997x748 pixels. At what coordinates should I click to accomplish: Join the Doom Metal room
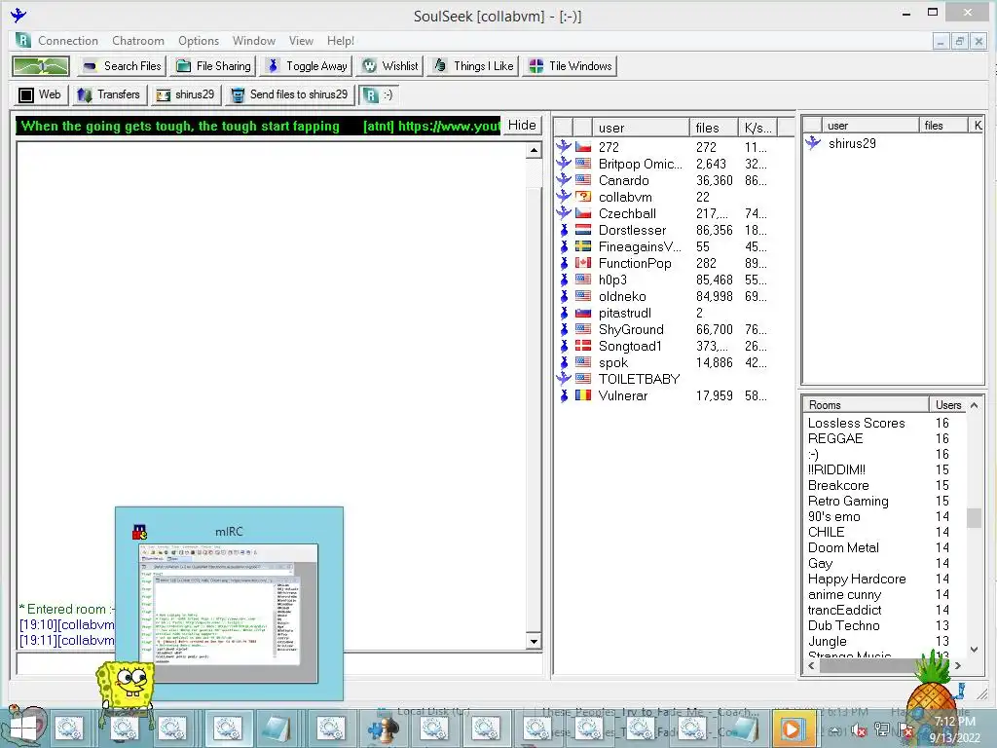click(843, 547)
